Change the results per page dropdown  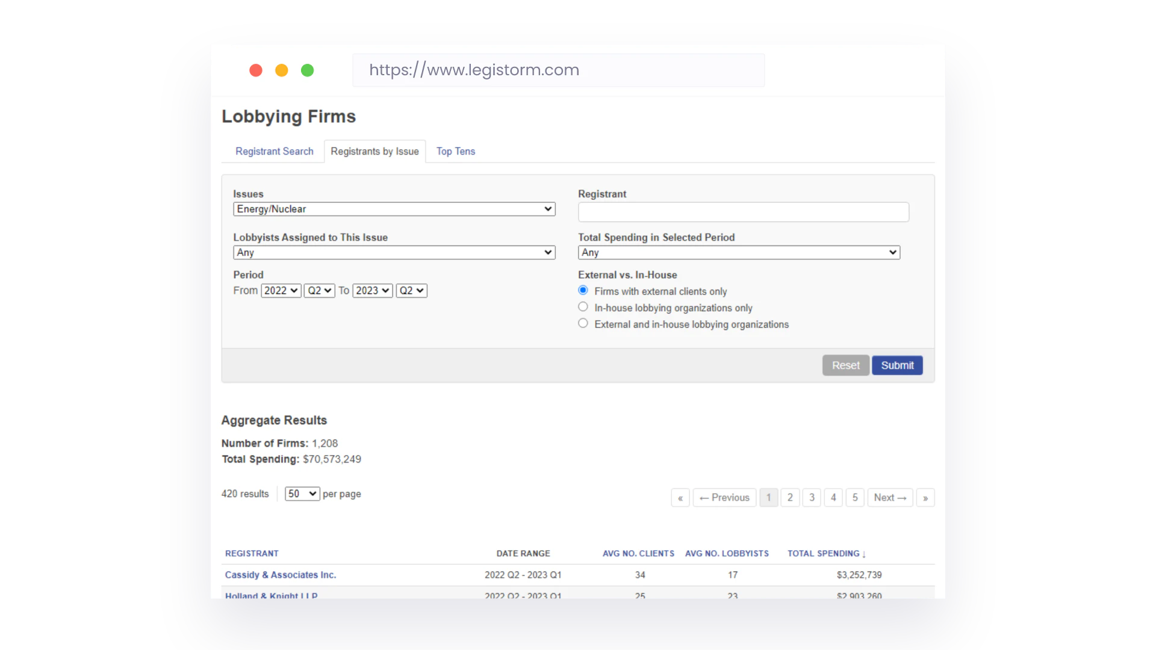coord(302,494)
